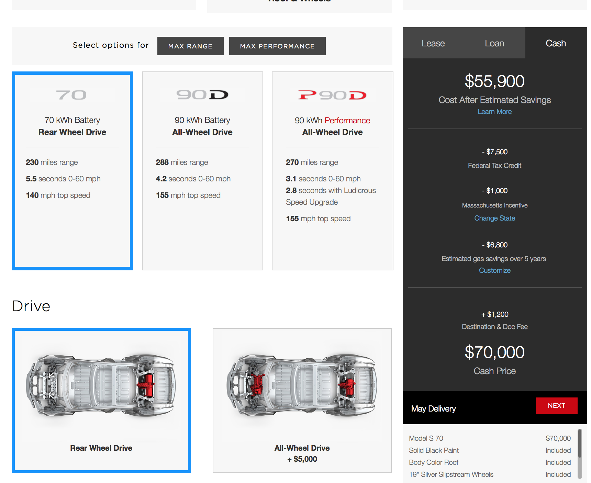Switch to the Cash tab
Viewport: 591px width, 483px height.
[x=556, y=43]
